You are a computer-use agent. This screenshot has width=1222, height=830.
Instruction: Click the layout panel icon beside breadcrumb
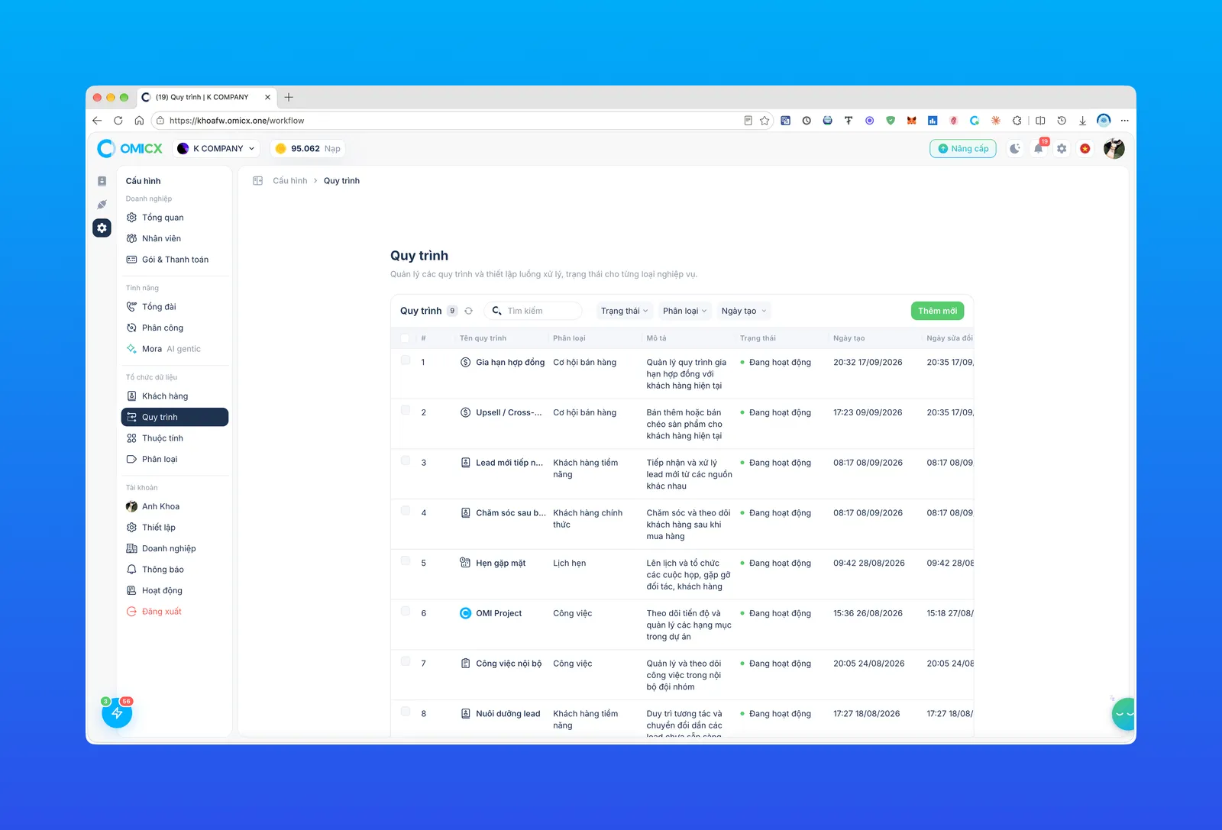click(258, 181)
